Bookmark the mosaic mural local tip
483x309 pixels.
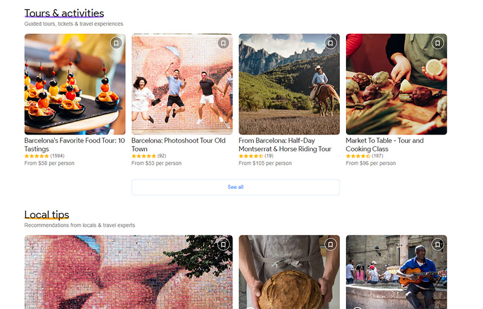point(223,244)
